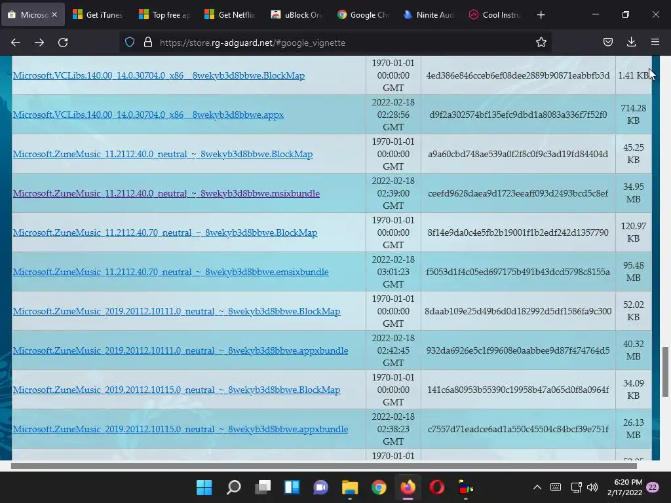Click the page vertical scrollbar thumb
671x503 pixels.
(665, 372)
